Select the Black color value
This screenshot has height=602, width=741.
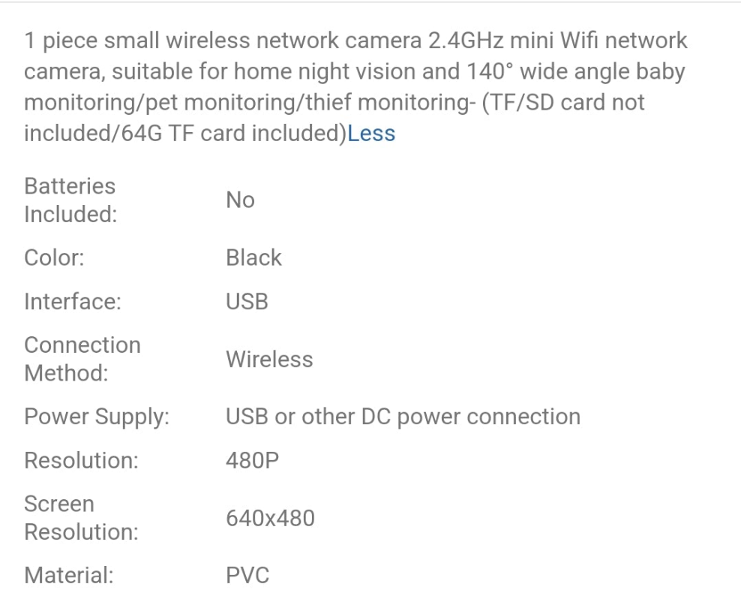coord(253,257)
